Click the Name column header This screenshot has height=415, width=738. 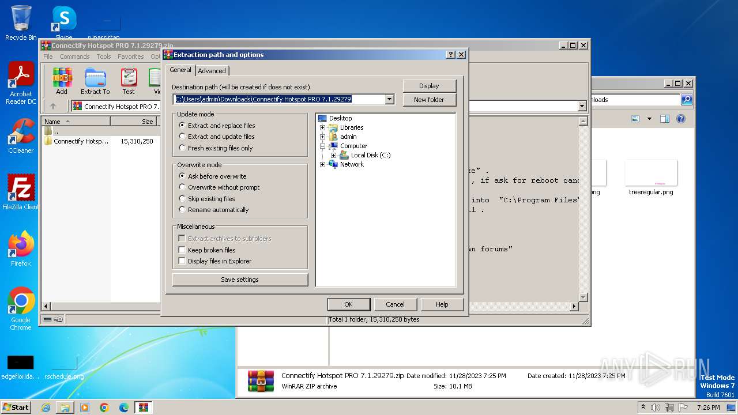pyautogui.click(x=76, y=122)
